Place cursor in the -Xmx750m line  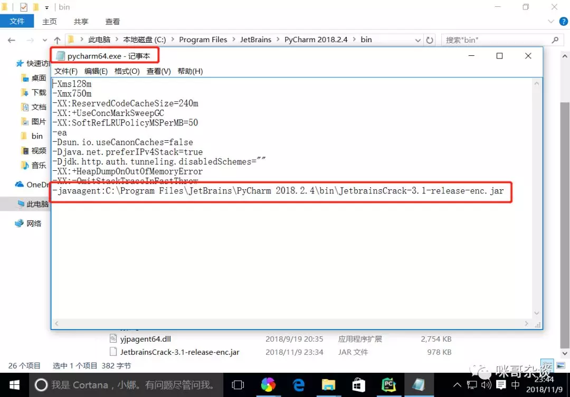click(72, 94)
